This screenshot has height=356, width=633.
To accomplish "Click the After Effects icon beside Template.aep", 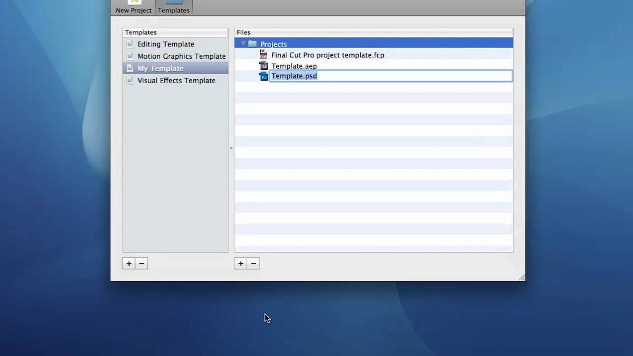I will pos(264,66).
